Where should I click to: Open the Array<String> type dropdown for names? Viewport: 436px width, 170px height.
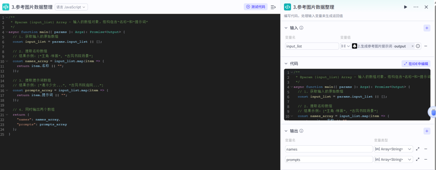[394, 149]
